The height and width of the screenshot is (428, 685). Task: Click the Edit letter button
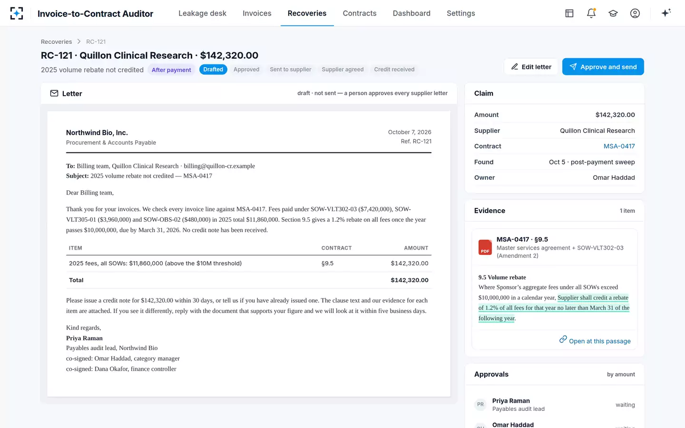pyautogui.click(x=531, y=67)
